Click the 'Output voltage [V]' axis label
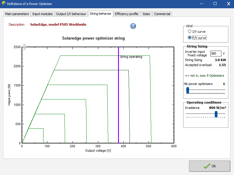Screen dimensions: 234x175 98,151
